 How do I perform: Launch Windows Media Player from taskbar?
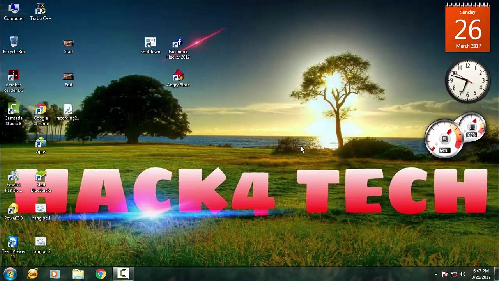click(55, 274)
